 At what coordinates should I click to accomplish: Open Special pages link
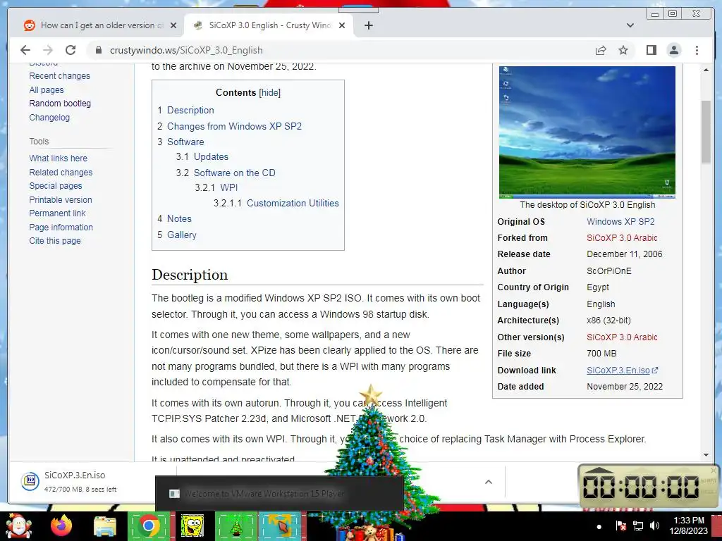[55, 186]
